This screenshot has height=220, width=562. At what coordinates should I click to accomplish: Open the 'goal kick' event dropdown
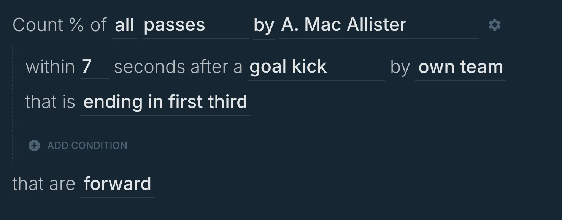point(316,68)
